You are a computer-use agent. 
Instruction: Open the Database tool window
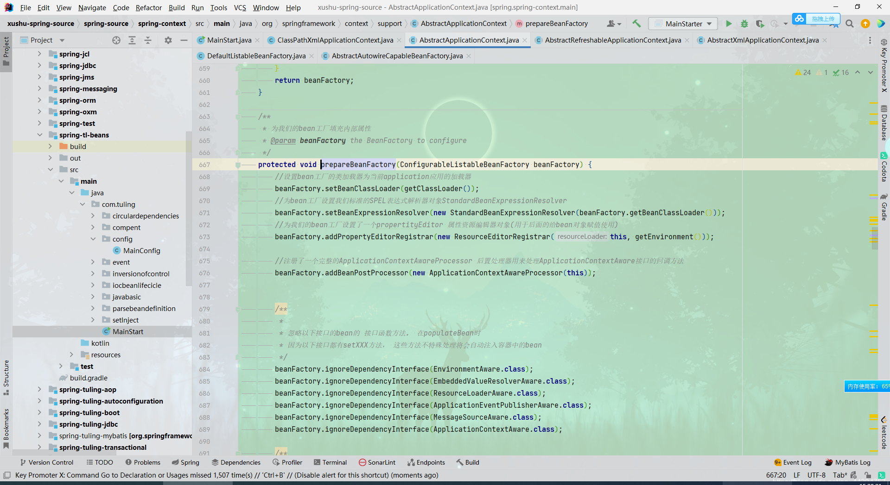point(884,123)
